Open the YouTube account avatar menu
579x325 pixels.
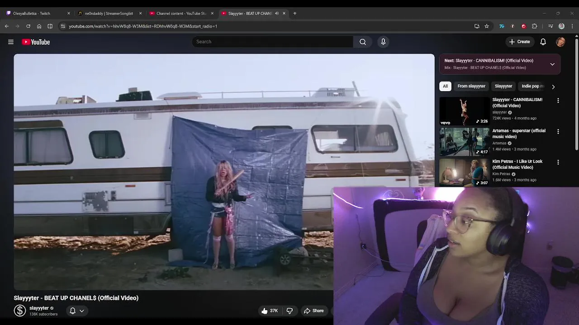click(560, 42)
